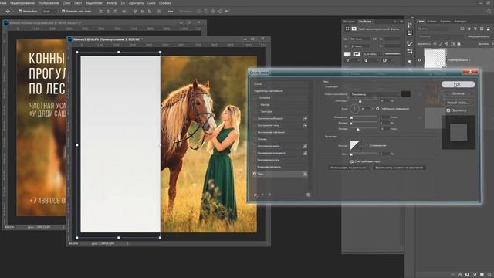This screenshot has height=278, width=494.
Task: Click the new adjustment layer icon in Layers panel
Action: [475, 275]
